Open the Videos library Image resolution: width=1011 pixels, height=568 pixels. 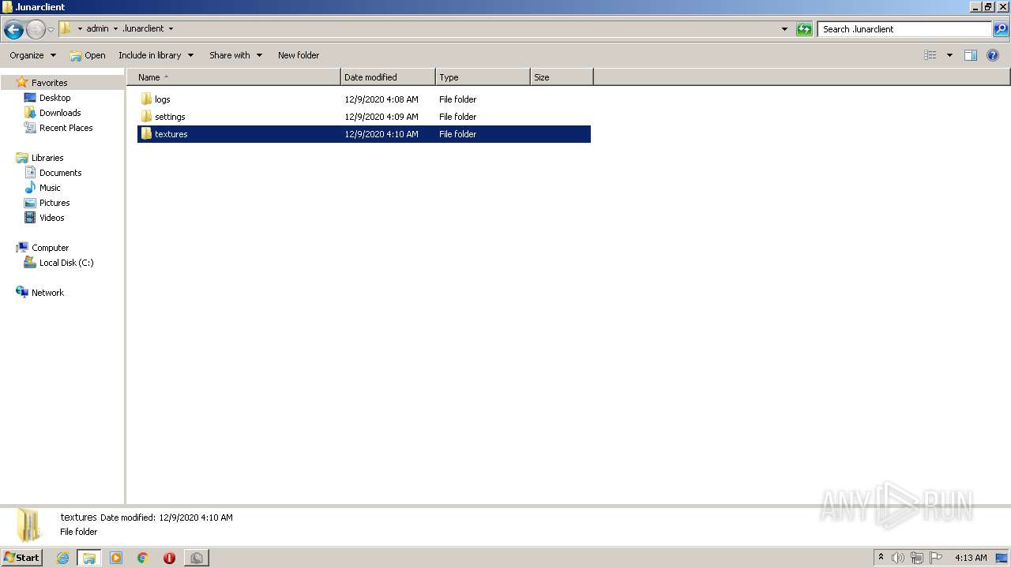tap(51, 218)
